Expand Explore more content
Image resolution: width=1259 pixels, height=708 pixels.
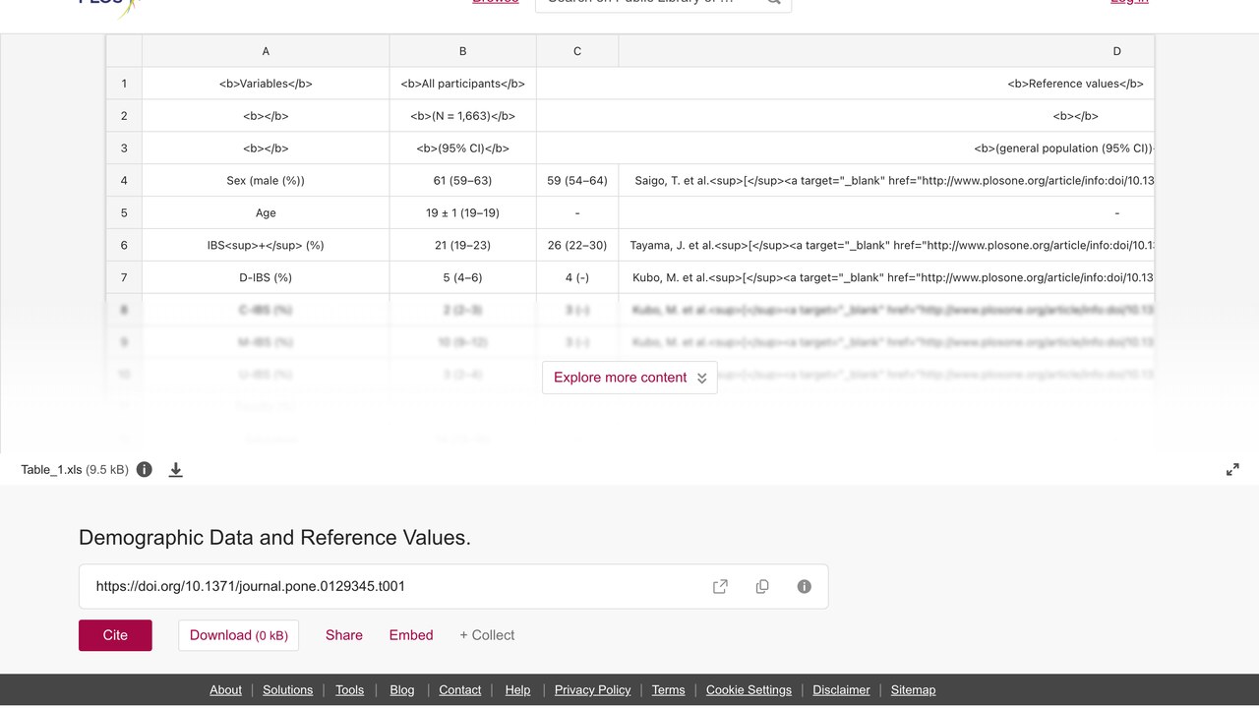tap(629, 378)
